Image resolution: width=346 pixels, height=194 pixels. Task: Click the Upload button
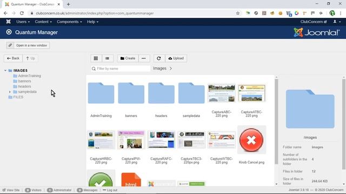[x=176, y=58]
